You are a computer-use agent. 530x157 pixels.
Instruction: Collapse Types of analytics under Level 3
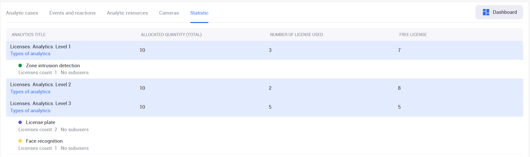pyautogui.click(x=30, y=111)
